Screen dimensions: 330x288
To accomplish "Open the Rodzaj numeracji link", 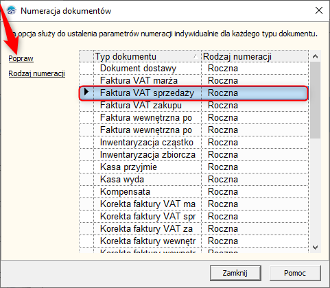I will (x=37, y=73).
